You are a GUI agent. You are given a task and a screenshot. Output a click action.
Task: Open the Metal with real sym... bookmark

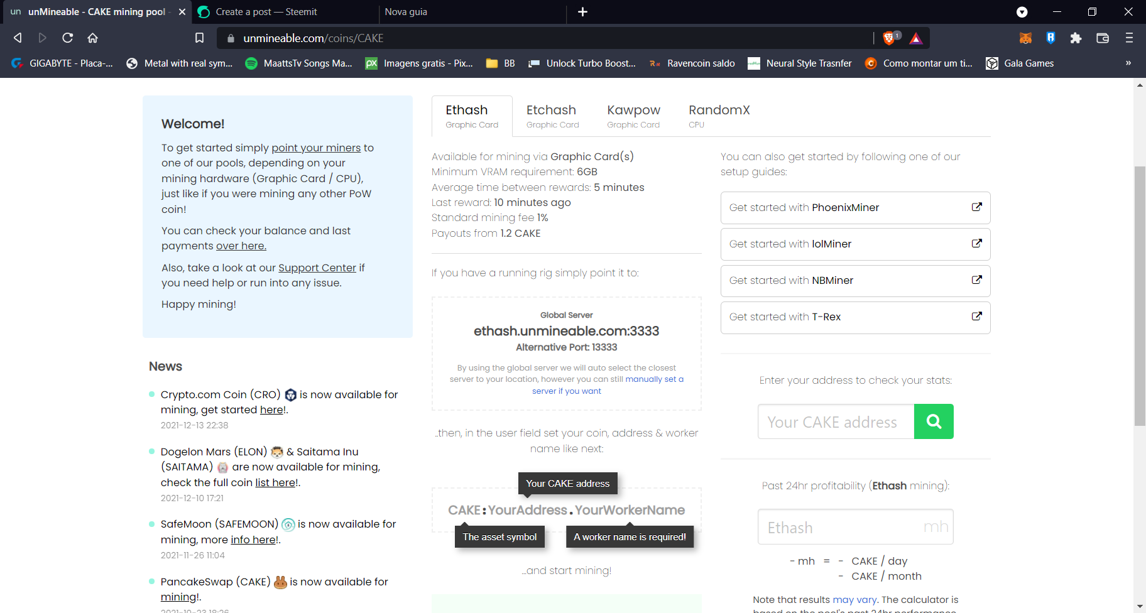click(180, 63)
